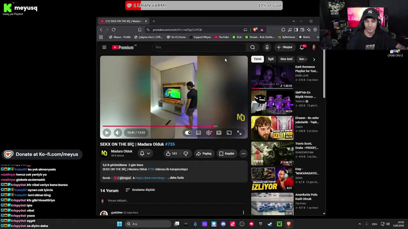Mute the video with the speaker icon
Screen dimensions: 408x229
coord(118,133)
